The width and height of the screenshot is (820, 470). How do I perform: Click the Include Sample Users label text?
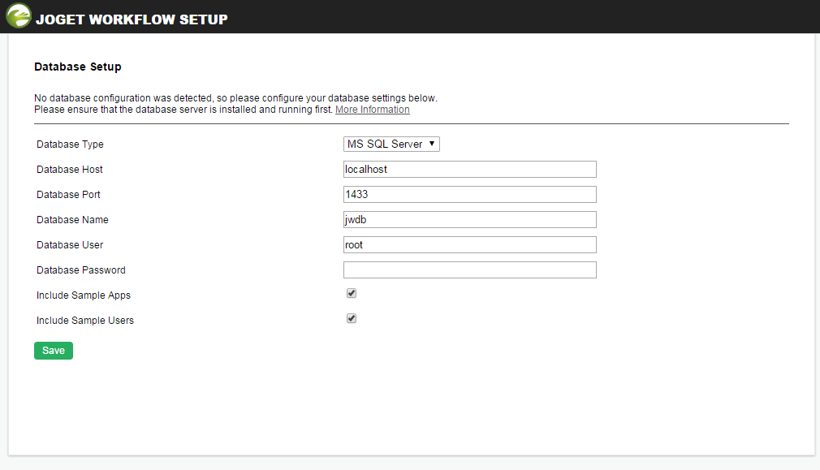85,321
